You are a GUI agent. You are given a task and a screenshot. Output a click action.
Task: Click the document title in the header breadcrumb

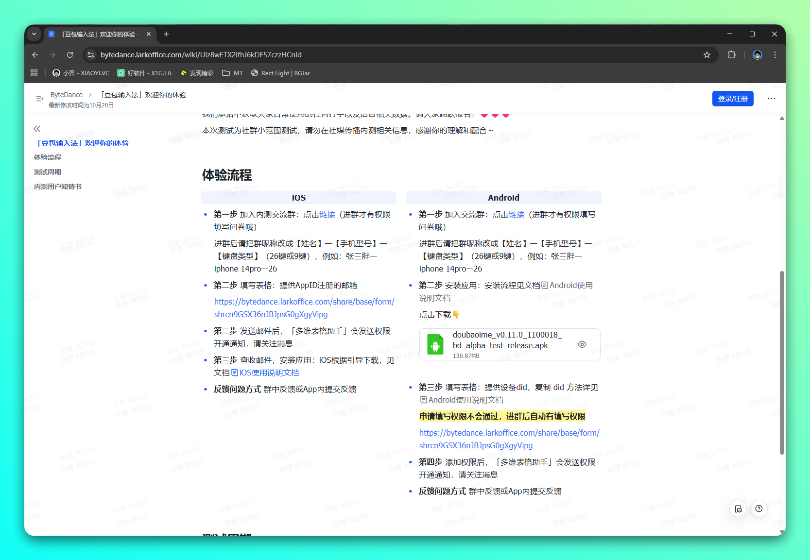point(143,95)
